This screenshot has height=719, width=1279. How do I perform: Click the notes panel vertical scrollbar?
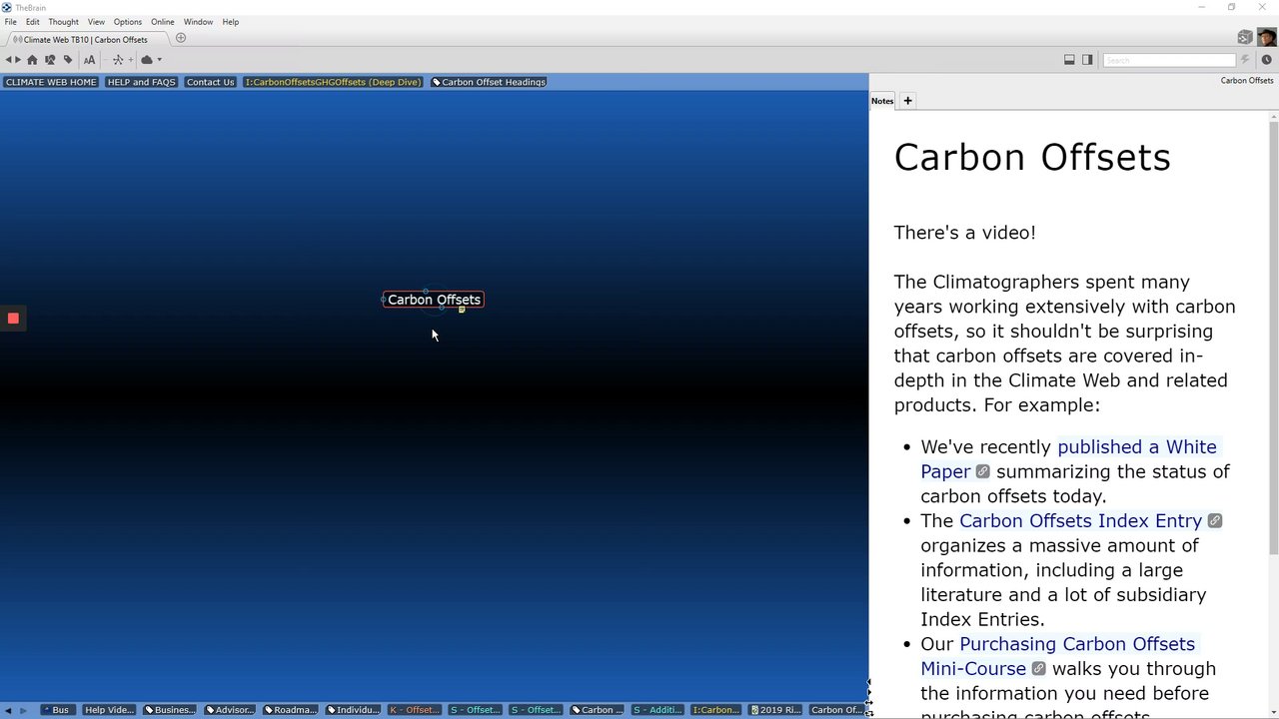[1273, 338]
